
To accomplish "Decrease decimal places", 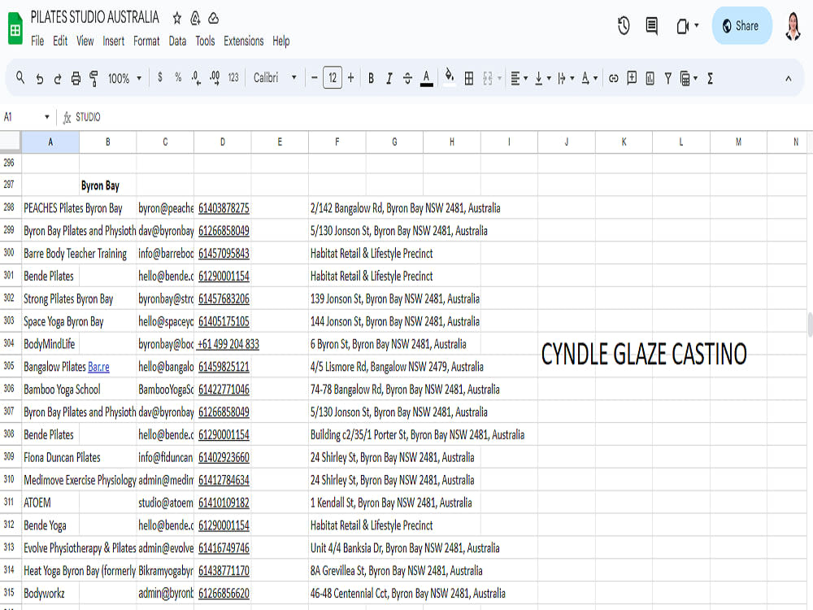I will [x=196, y=78].
